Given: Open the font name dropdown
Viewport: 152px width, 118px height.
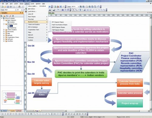Looking at the screenshot, I should [16, 10].
